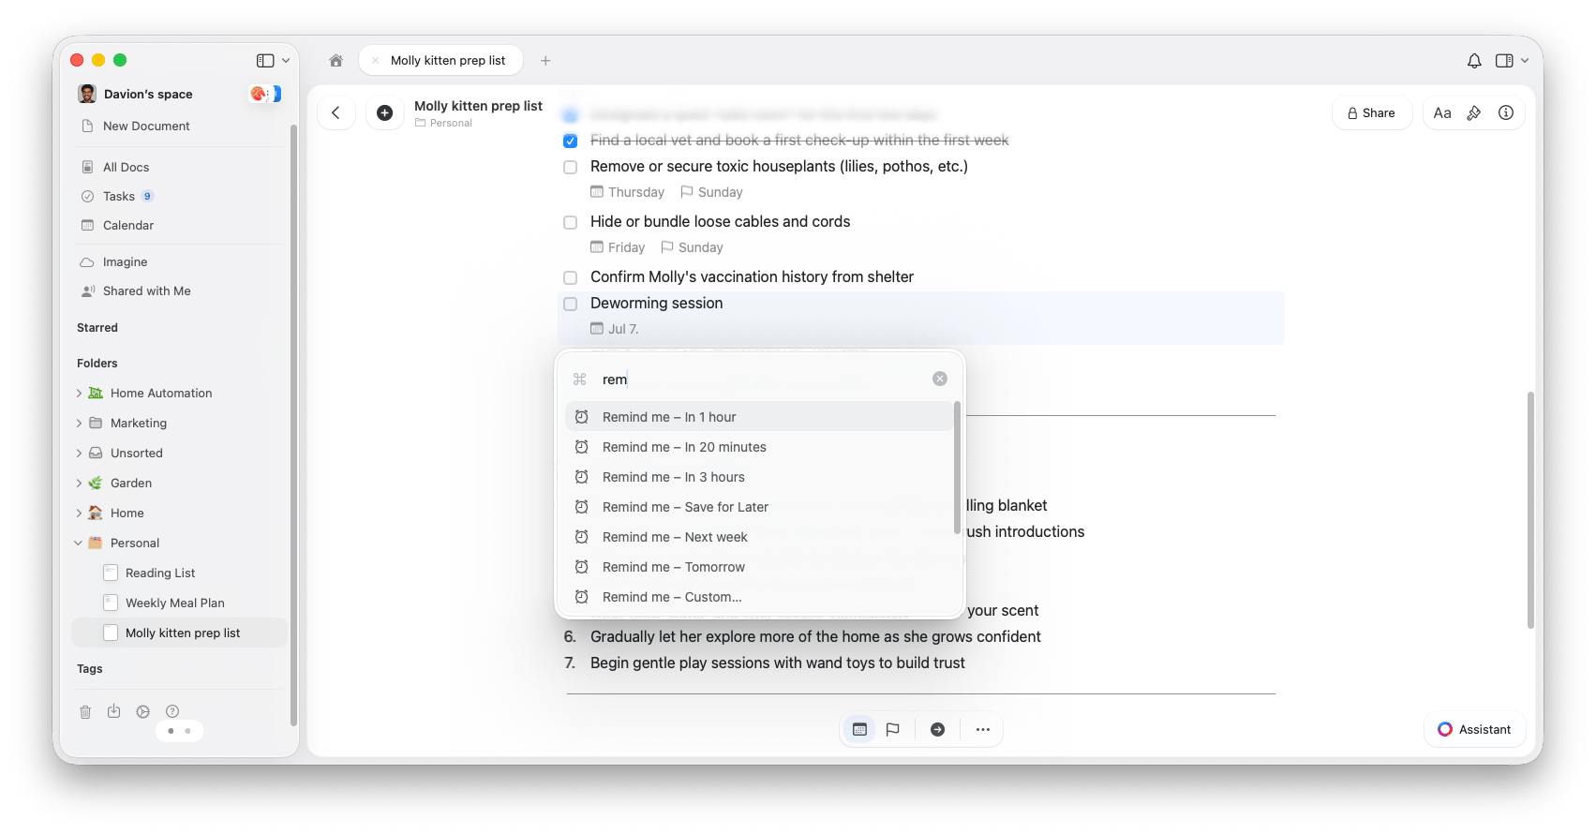Select 'Remind me – Tomorrow'
This screenshot has width=1596, height=834.
(x=759, y=567)
